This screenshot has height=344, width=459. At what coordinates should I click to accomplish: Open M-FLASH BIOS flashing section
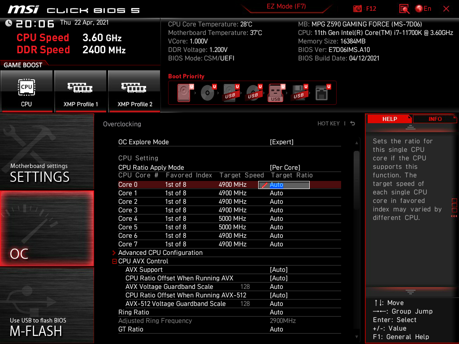coord(47,305)
